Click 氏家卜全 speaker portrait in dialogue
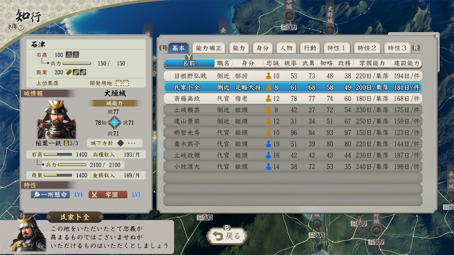The height and width of the screenshot is (255, 454). 27,234
